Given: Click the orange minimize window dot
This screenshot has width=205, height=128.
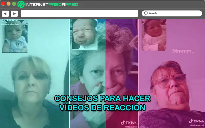Looking at the screenshot, I should [9, 4].
